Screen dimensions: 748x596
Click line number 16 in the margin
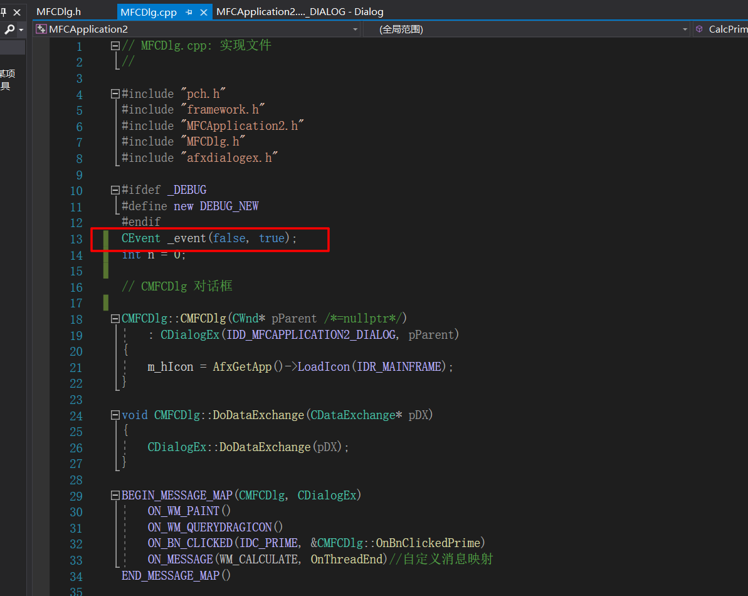pos(76,287)
